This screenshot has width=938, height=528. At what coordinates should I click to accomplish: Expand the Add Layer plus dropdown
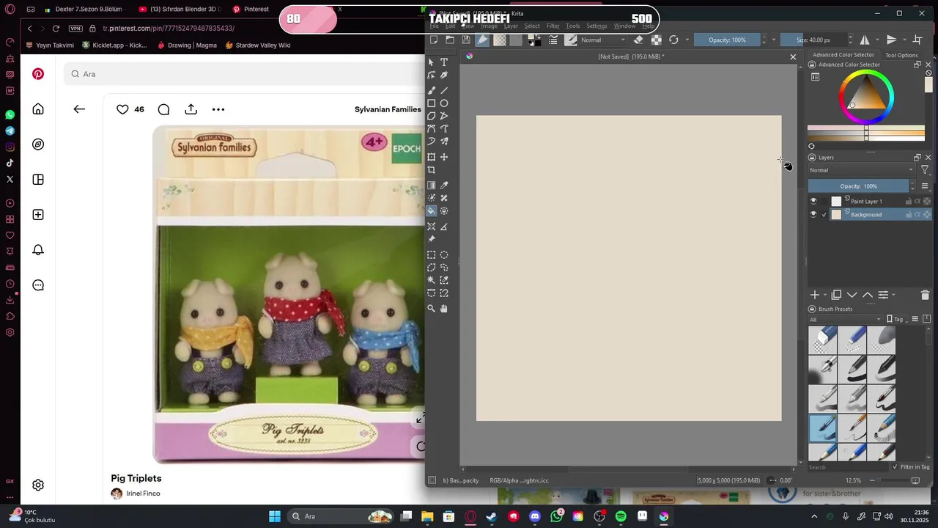click(824, 296)
